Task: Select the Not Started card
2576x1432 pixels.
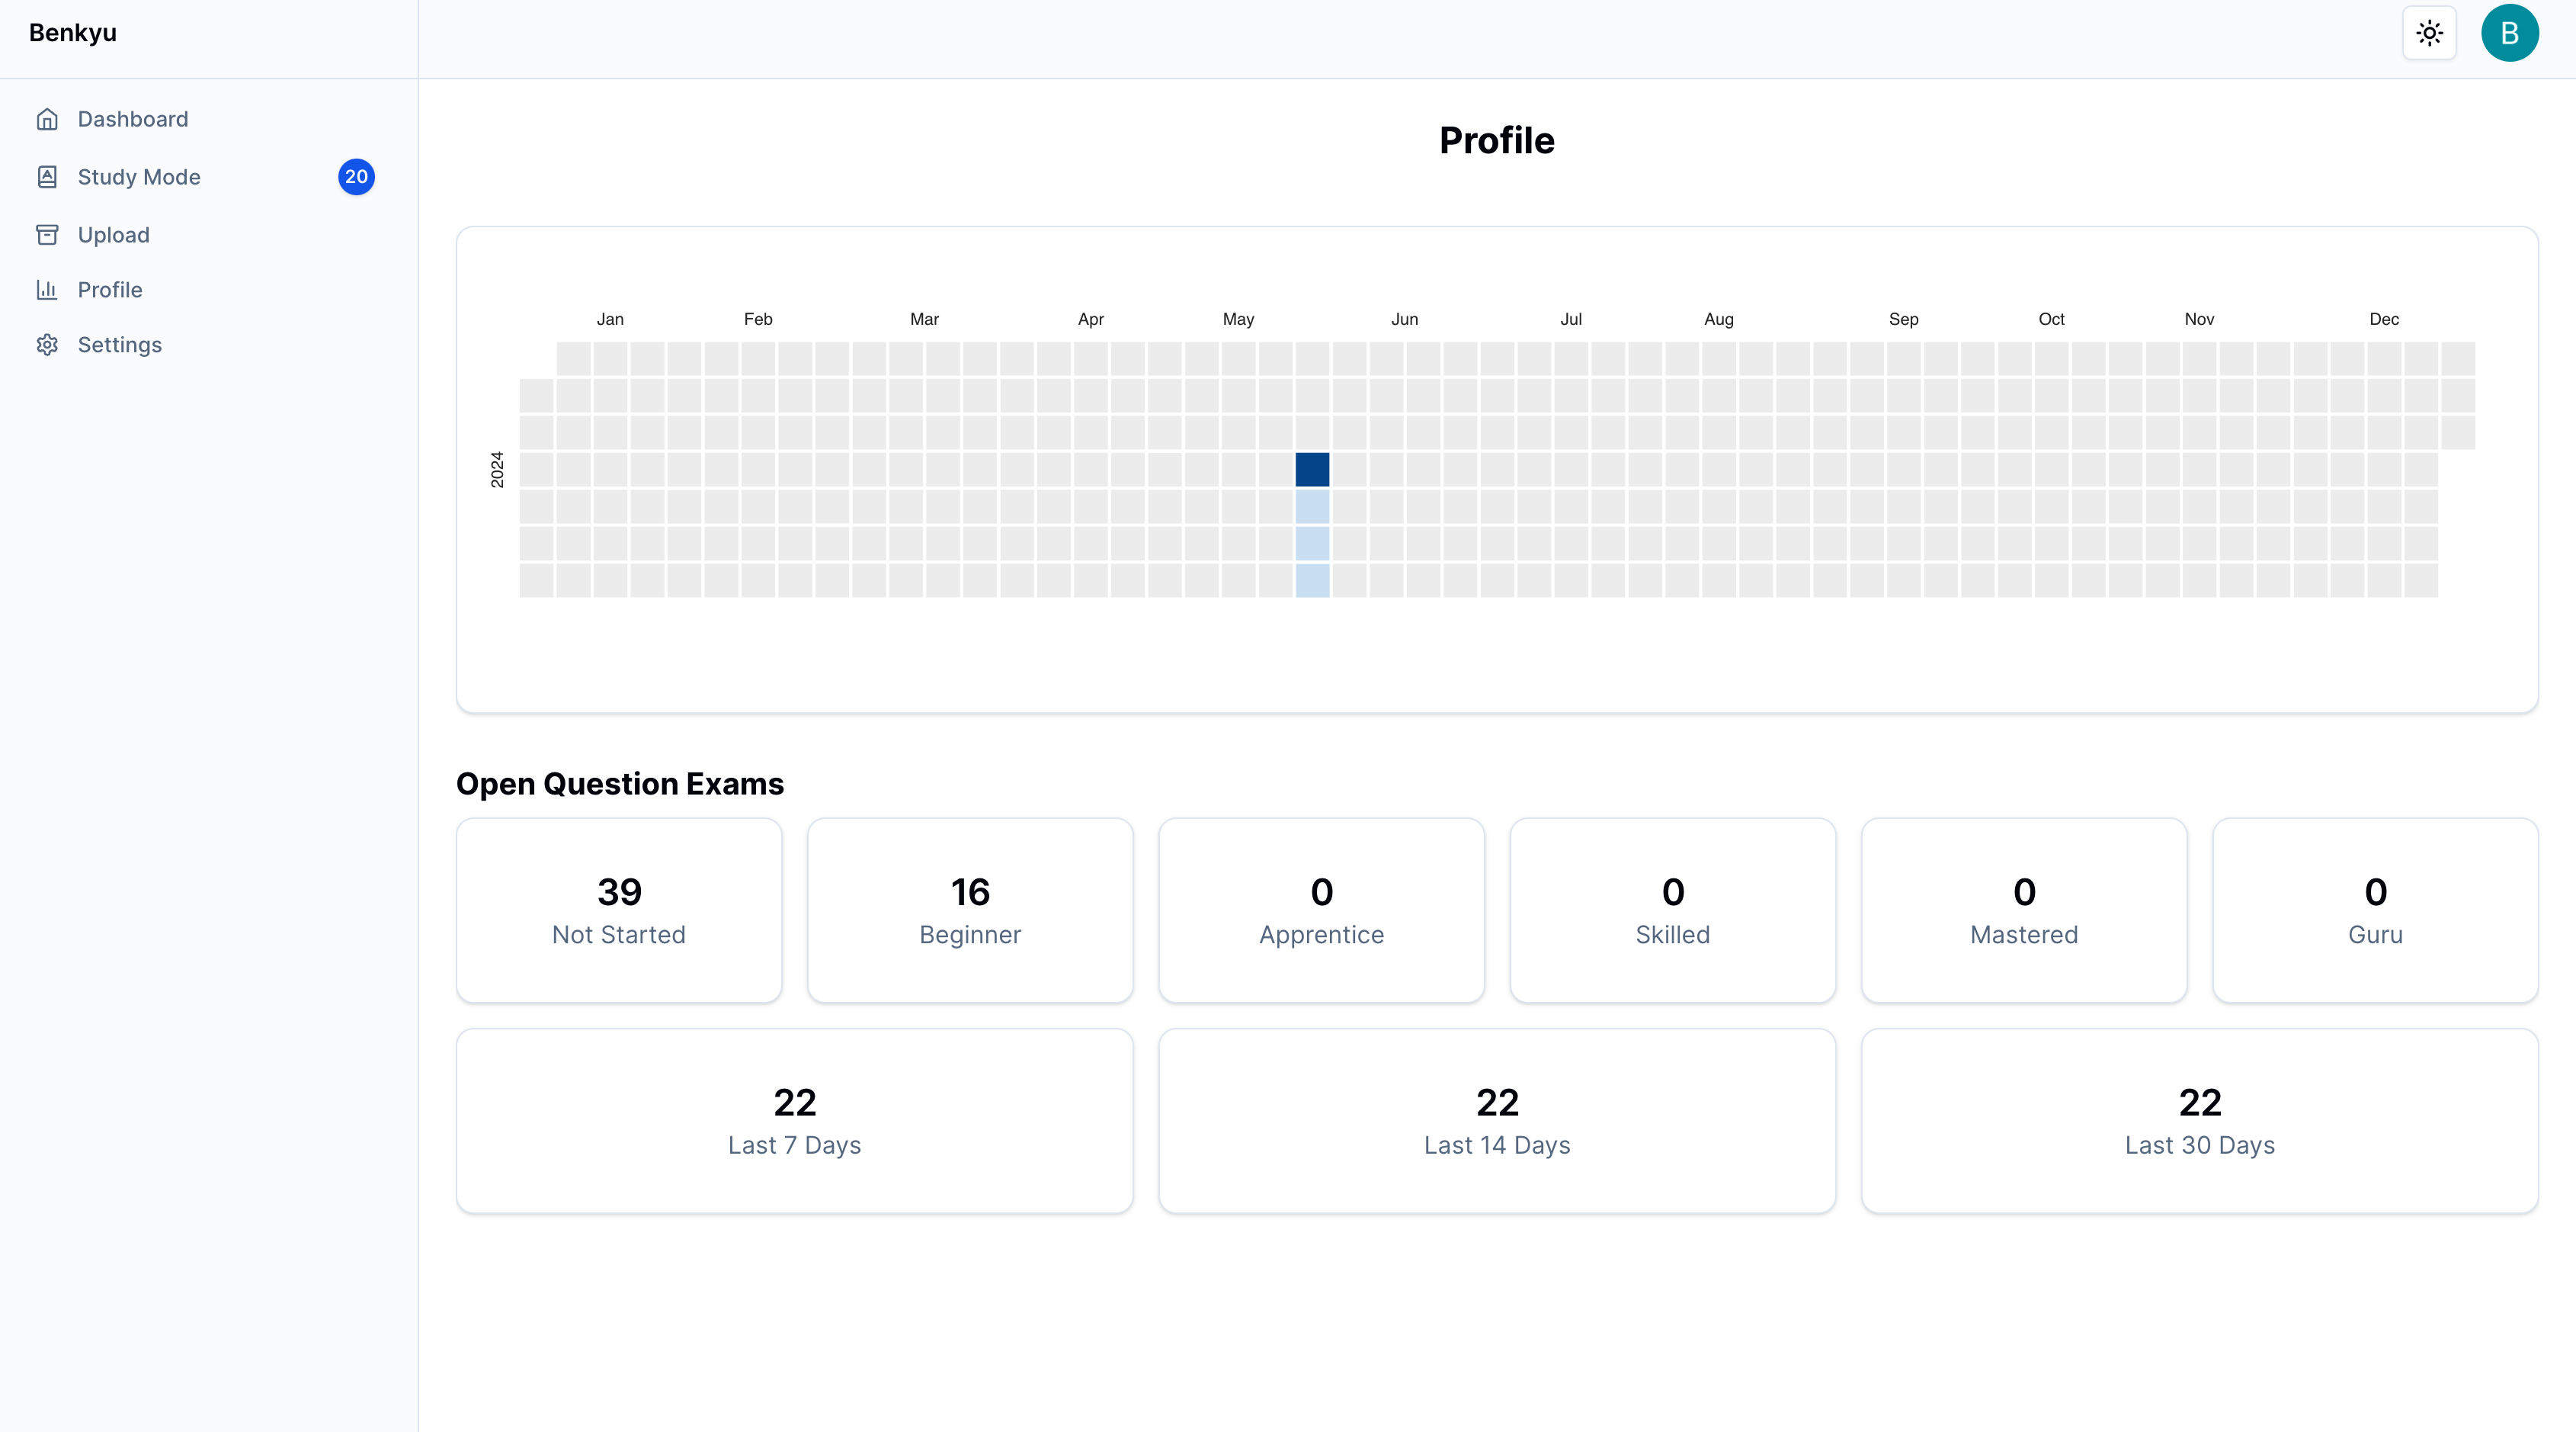Action: (619, 910)
